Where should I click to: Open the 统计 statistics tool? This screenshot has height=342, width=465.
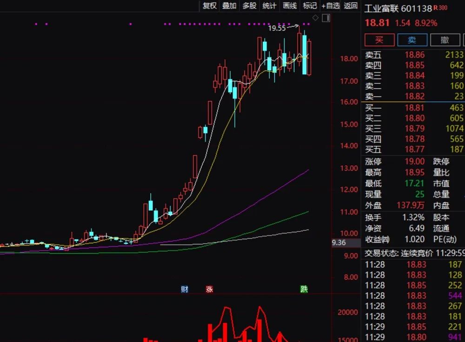tap(269, 7)
